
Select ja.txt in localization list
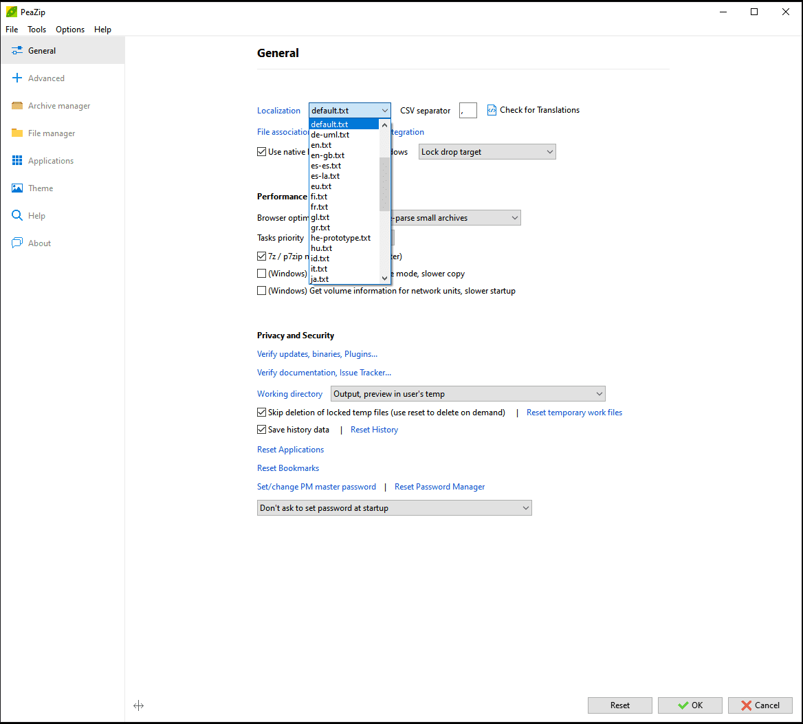(x=344, y=279)
